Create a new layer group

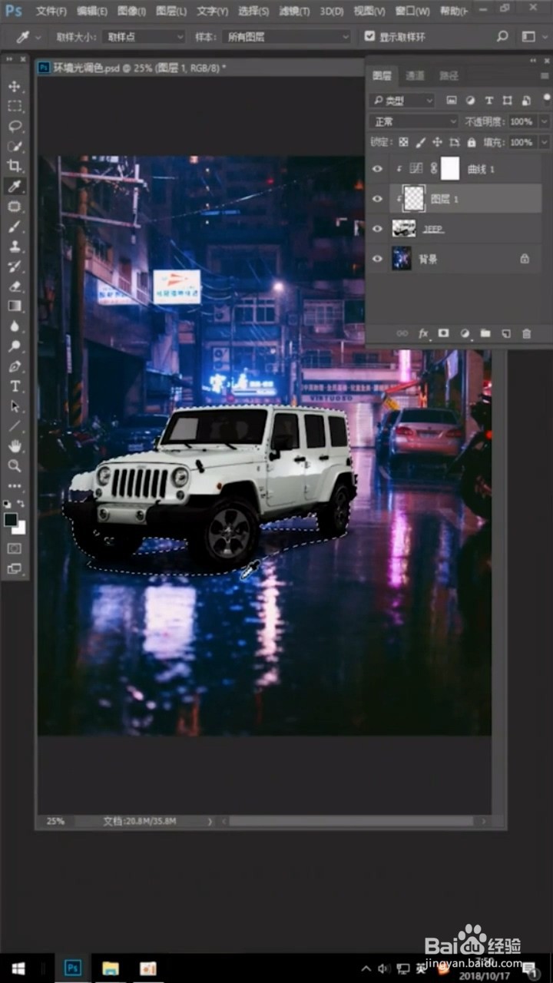click(x=485, y=333)
